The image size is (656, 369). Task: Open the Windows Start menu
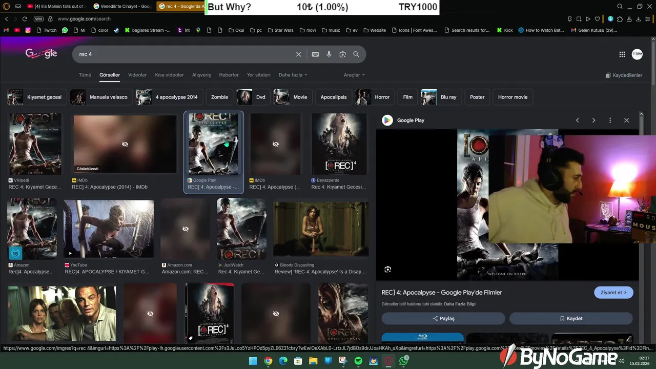(x=253, y=361)
